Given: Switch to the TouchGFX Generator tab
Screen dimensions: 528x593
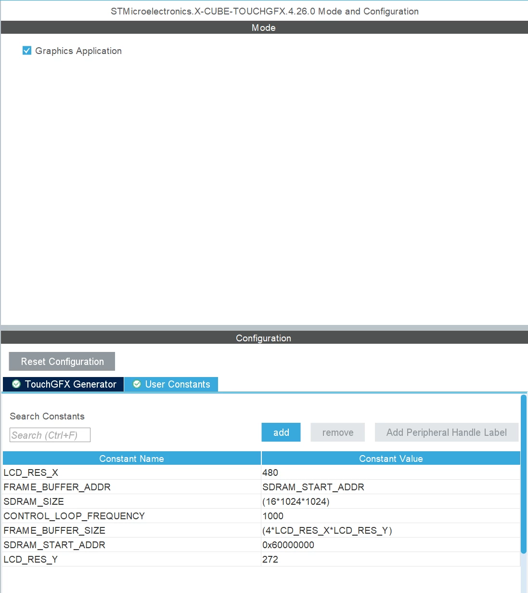Looking at the screenshot, I should coord(64,384).
